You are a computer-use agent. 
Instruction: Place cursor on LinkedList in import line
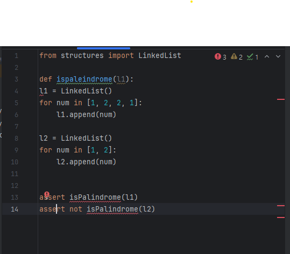pos(160,56)
